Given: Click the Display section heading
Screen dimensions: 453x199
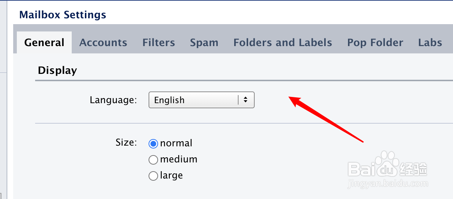Looking at the screenshot, I should click(x=57, y=70).
